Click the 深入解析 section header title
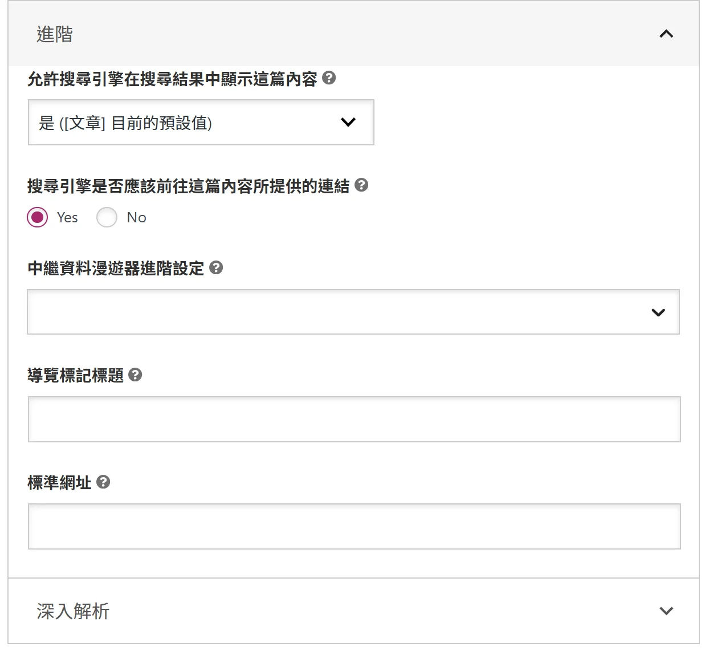Image resolution: width=709 pixels, height=651 pixels. click(73, 611)
